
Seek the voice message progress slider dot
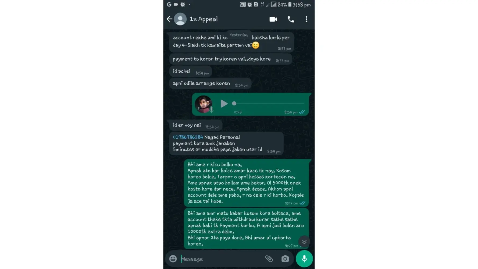tap(234, 103)
